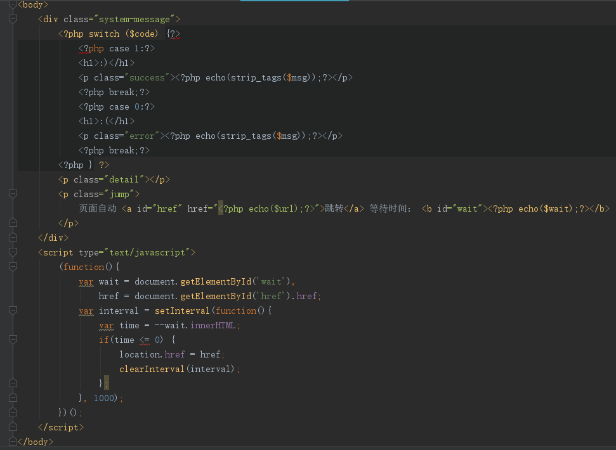Click fold end marker beside </script>

click(13, 427)
